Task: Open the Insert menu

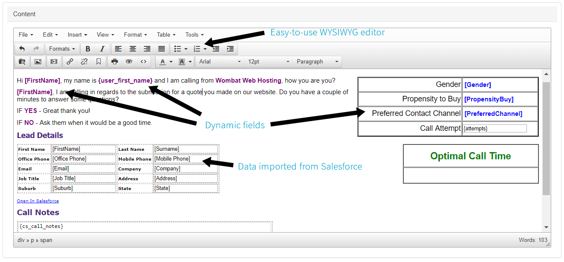Action: 77,35
